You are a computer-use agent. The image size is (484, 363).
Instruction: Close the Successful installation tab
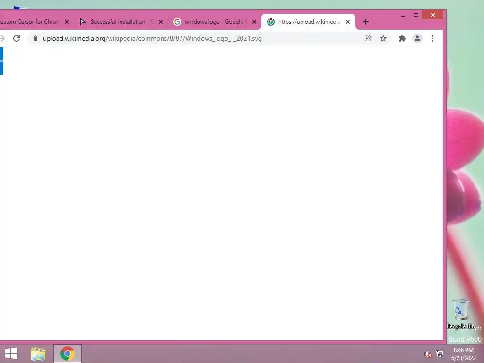click(161, 22)
